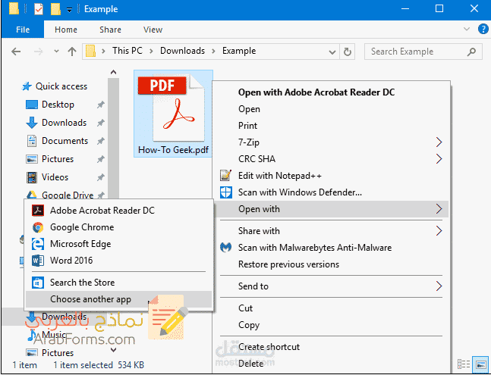Screen dimensions: 491x375
Task: Expand the Send to submenu
Action: point(332,286)
